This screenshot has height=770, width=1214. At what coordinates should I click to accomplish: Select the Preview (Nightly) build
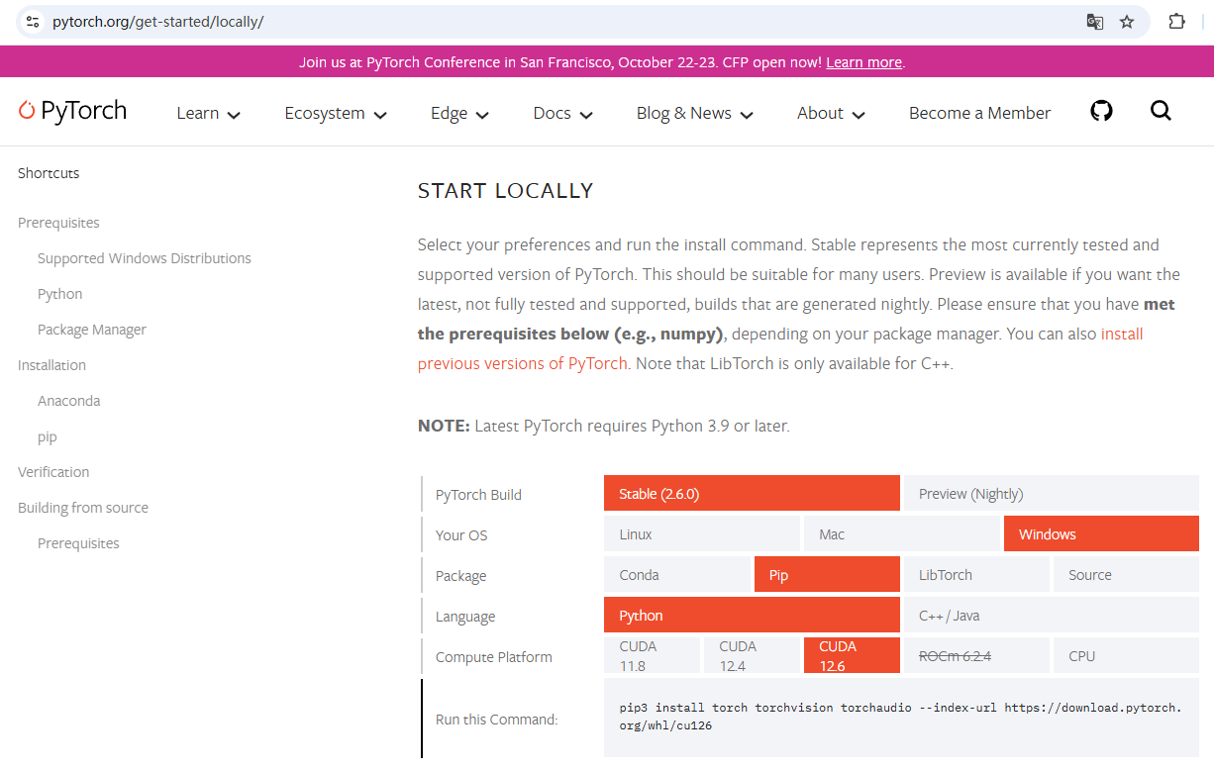pyautogui.click(x=1051, y=493)
